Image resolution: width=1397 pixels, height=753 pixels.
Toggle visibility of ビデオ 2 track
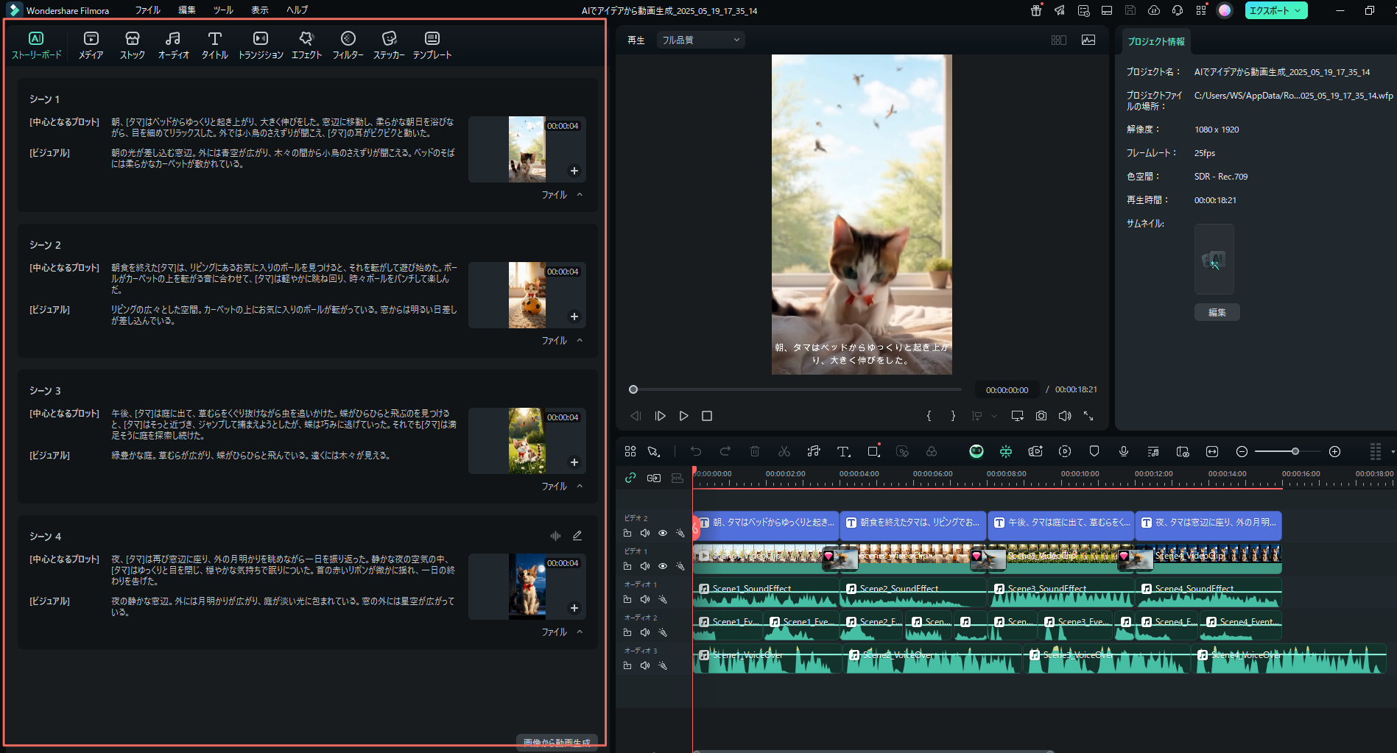tap(663, 533)
